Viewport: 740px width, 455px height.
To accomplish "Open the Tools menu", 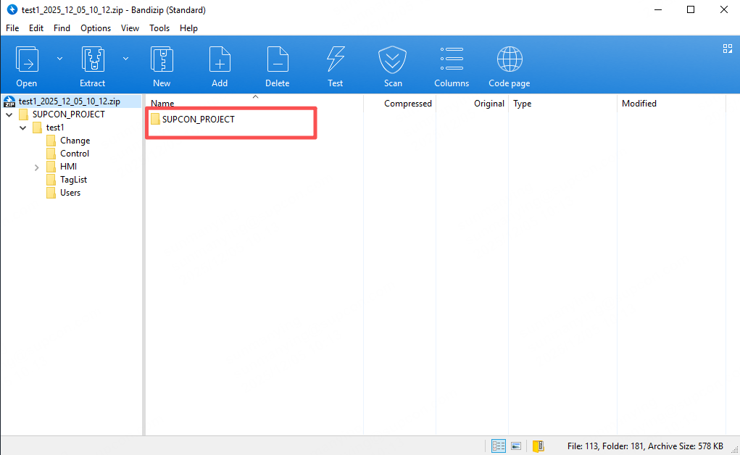I will [159, 28].
